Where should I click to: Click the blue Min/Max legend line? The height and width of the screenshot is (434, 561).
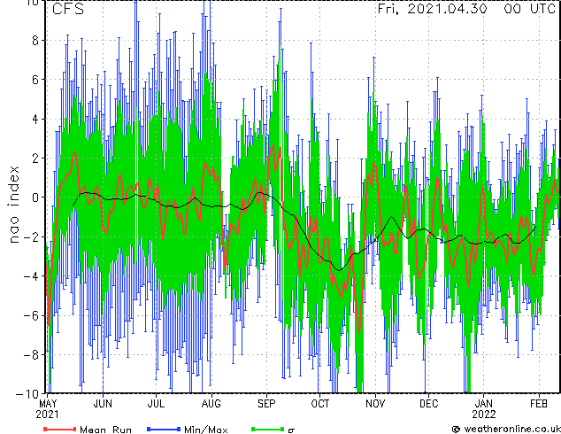pos(164,429)
